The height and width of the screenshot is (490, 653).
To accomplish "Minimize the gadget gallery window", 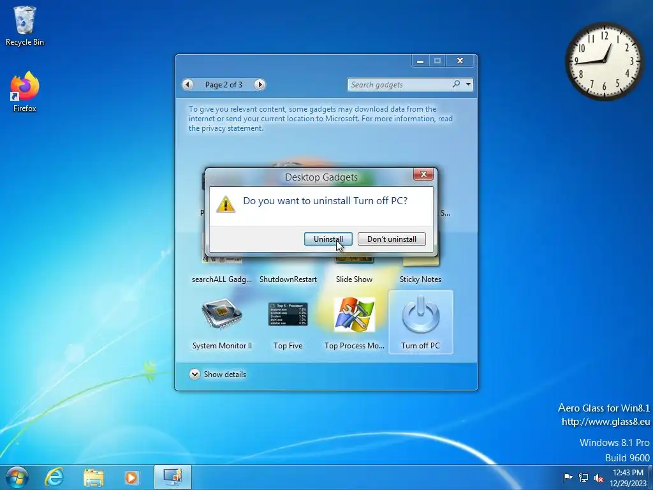I will [x=420, y=61].
